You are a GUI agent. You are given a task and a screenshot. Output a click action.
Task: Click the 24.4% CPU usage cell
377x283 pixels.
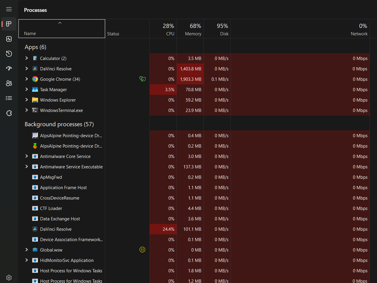163,229
